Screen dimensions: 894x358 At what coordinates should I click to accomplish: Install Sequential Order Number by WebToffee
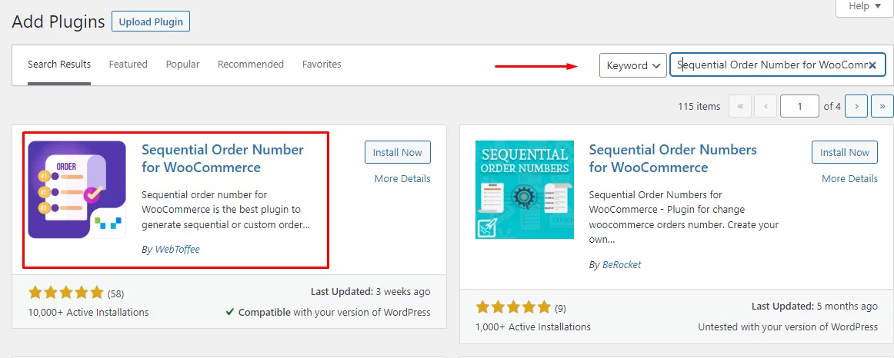(398, 153)
